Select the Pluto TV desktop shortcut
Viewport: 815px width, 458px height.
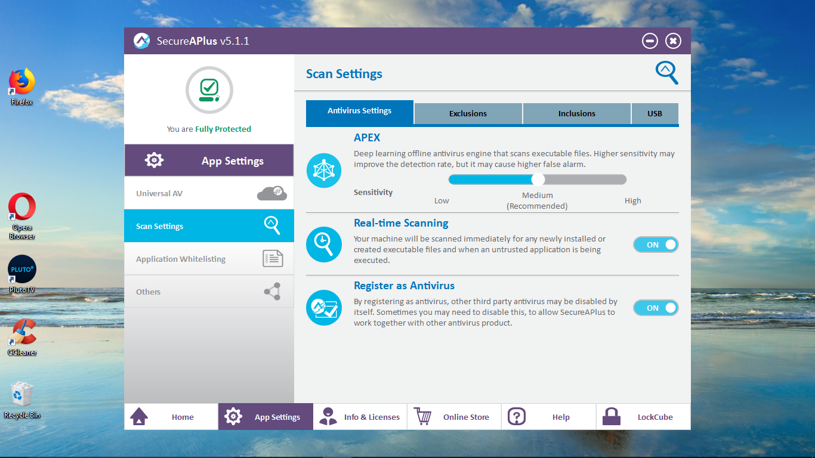tap(22, 274)
